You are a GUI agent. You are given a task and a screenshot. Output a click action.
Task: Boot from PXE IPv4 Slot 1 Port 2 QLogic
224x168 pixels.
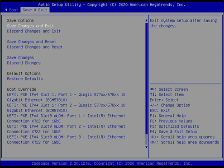pyautogui.click(x=66, y=108)
